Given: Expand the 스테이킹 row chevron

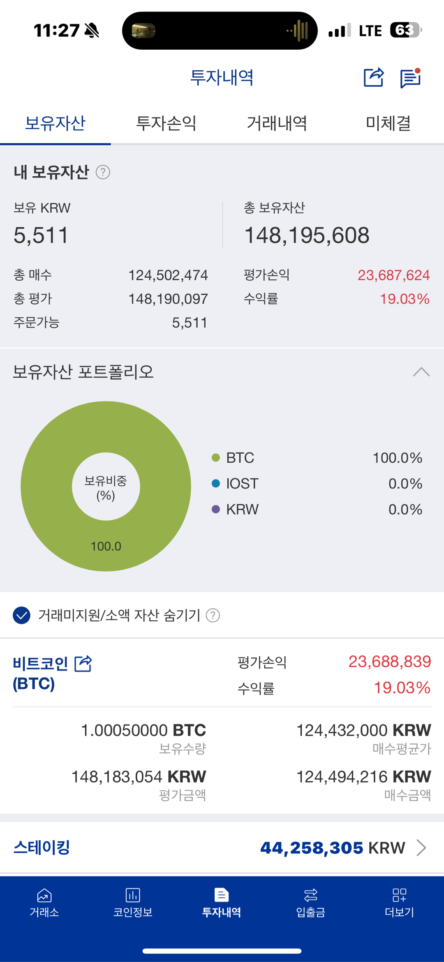Looking at the screenshot, I should [x=422, y=847].
